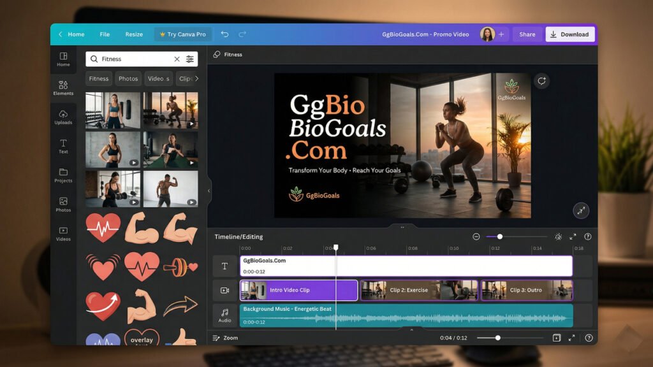Screen dimensions: 653x367
Task: Adjust the timeline zoom slider
Action: click(x=501, y=236)
